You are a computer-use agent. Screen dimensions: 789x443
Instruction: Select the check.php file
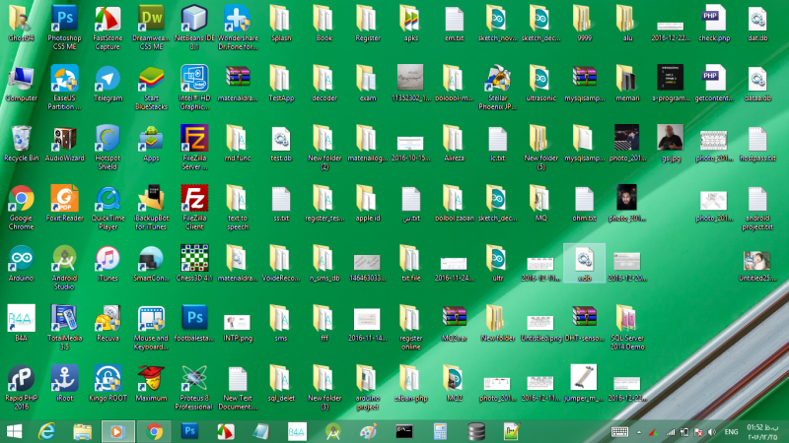click(x=714, y=23)
